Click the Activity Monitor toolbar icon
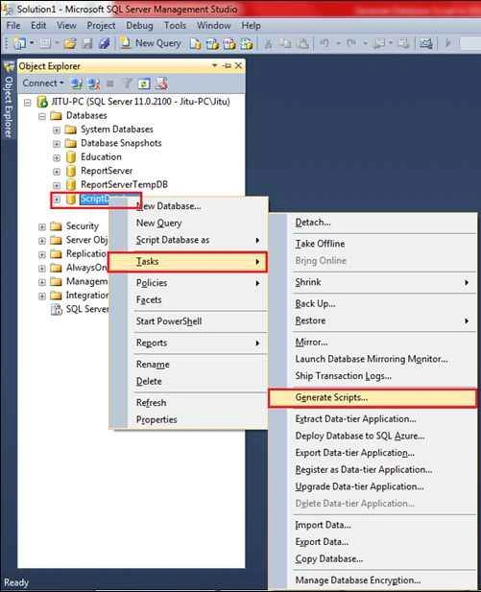This screenshot has height=592, width=481. (x=426, y=44)
